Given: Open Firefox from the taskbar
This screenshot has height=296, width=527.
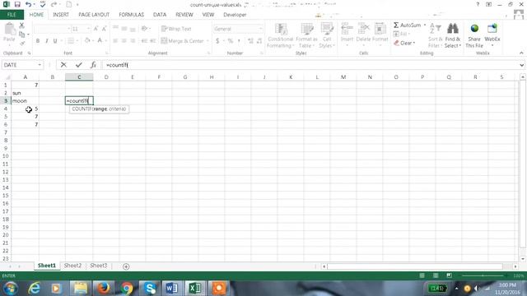Looking at the screenshot, I should tap(104, 289).
